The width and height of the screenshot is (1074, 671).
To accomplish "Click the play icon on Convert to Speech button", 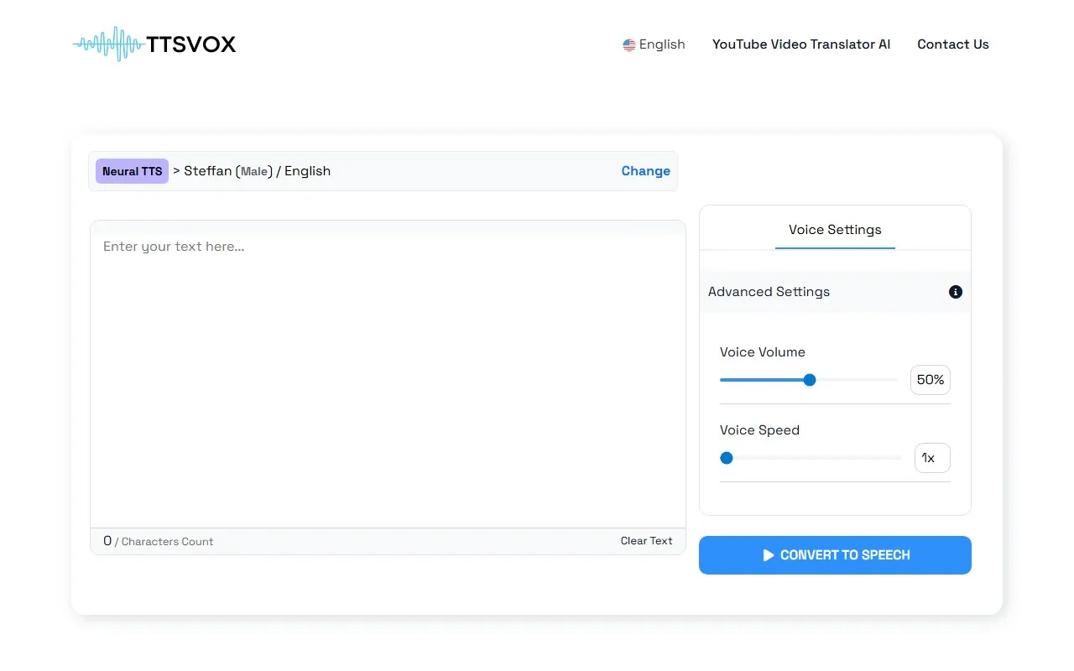I will click(768, 554).
